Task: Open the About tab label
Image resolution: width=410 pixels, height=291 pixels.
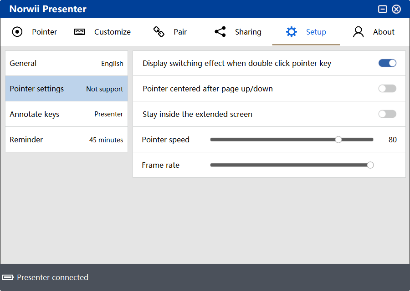Action: (x=384, y=32)
